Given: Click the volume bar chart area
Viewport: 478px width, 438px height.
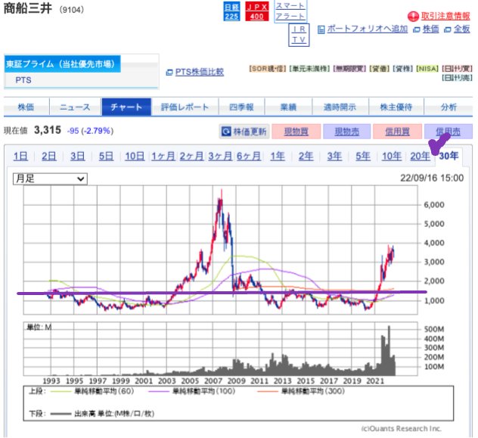Looking at the screenshot, I should pyautogui.click(x=220, y=349).
